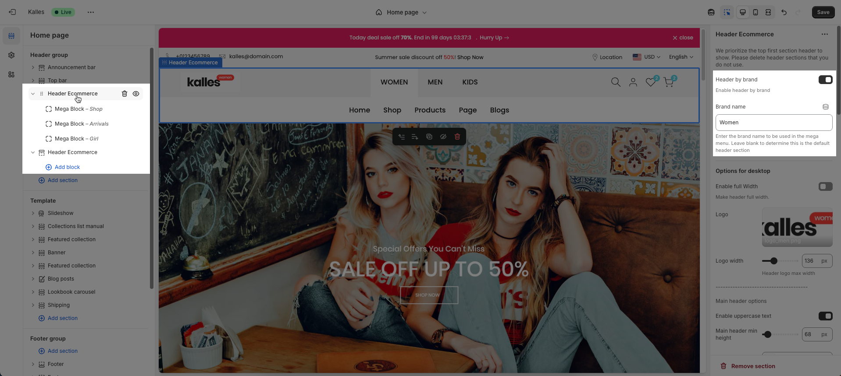Click the wishlist heart icon in preview

click(x=651, y=82)
